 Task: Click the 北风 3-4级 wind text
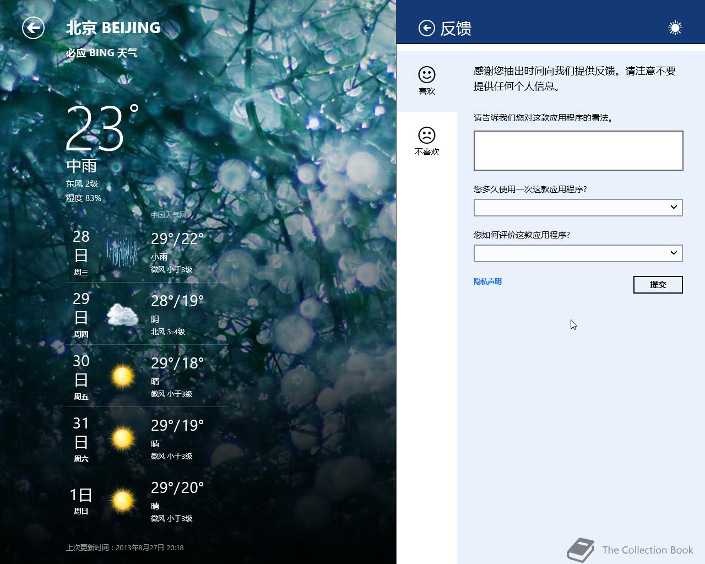pos(168,332)
